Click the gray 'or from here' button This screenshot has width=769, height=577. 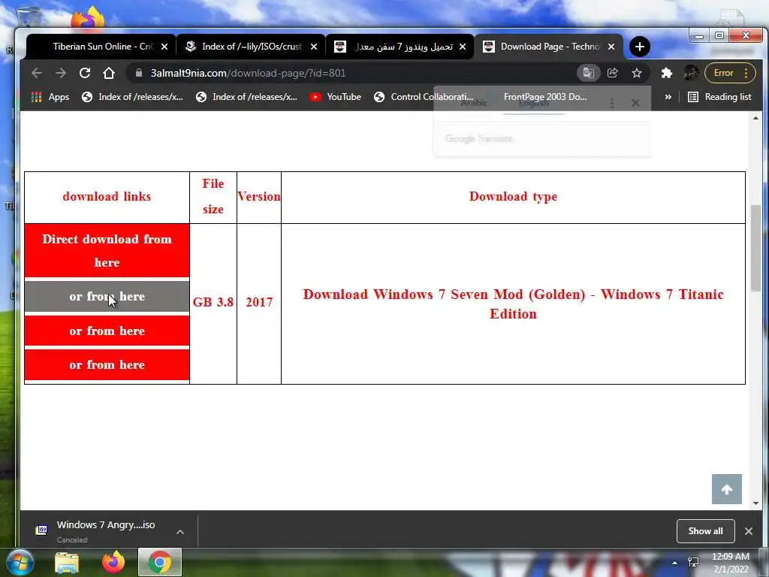(107, 296)
